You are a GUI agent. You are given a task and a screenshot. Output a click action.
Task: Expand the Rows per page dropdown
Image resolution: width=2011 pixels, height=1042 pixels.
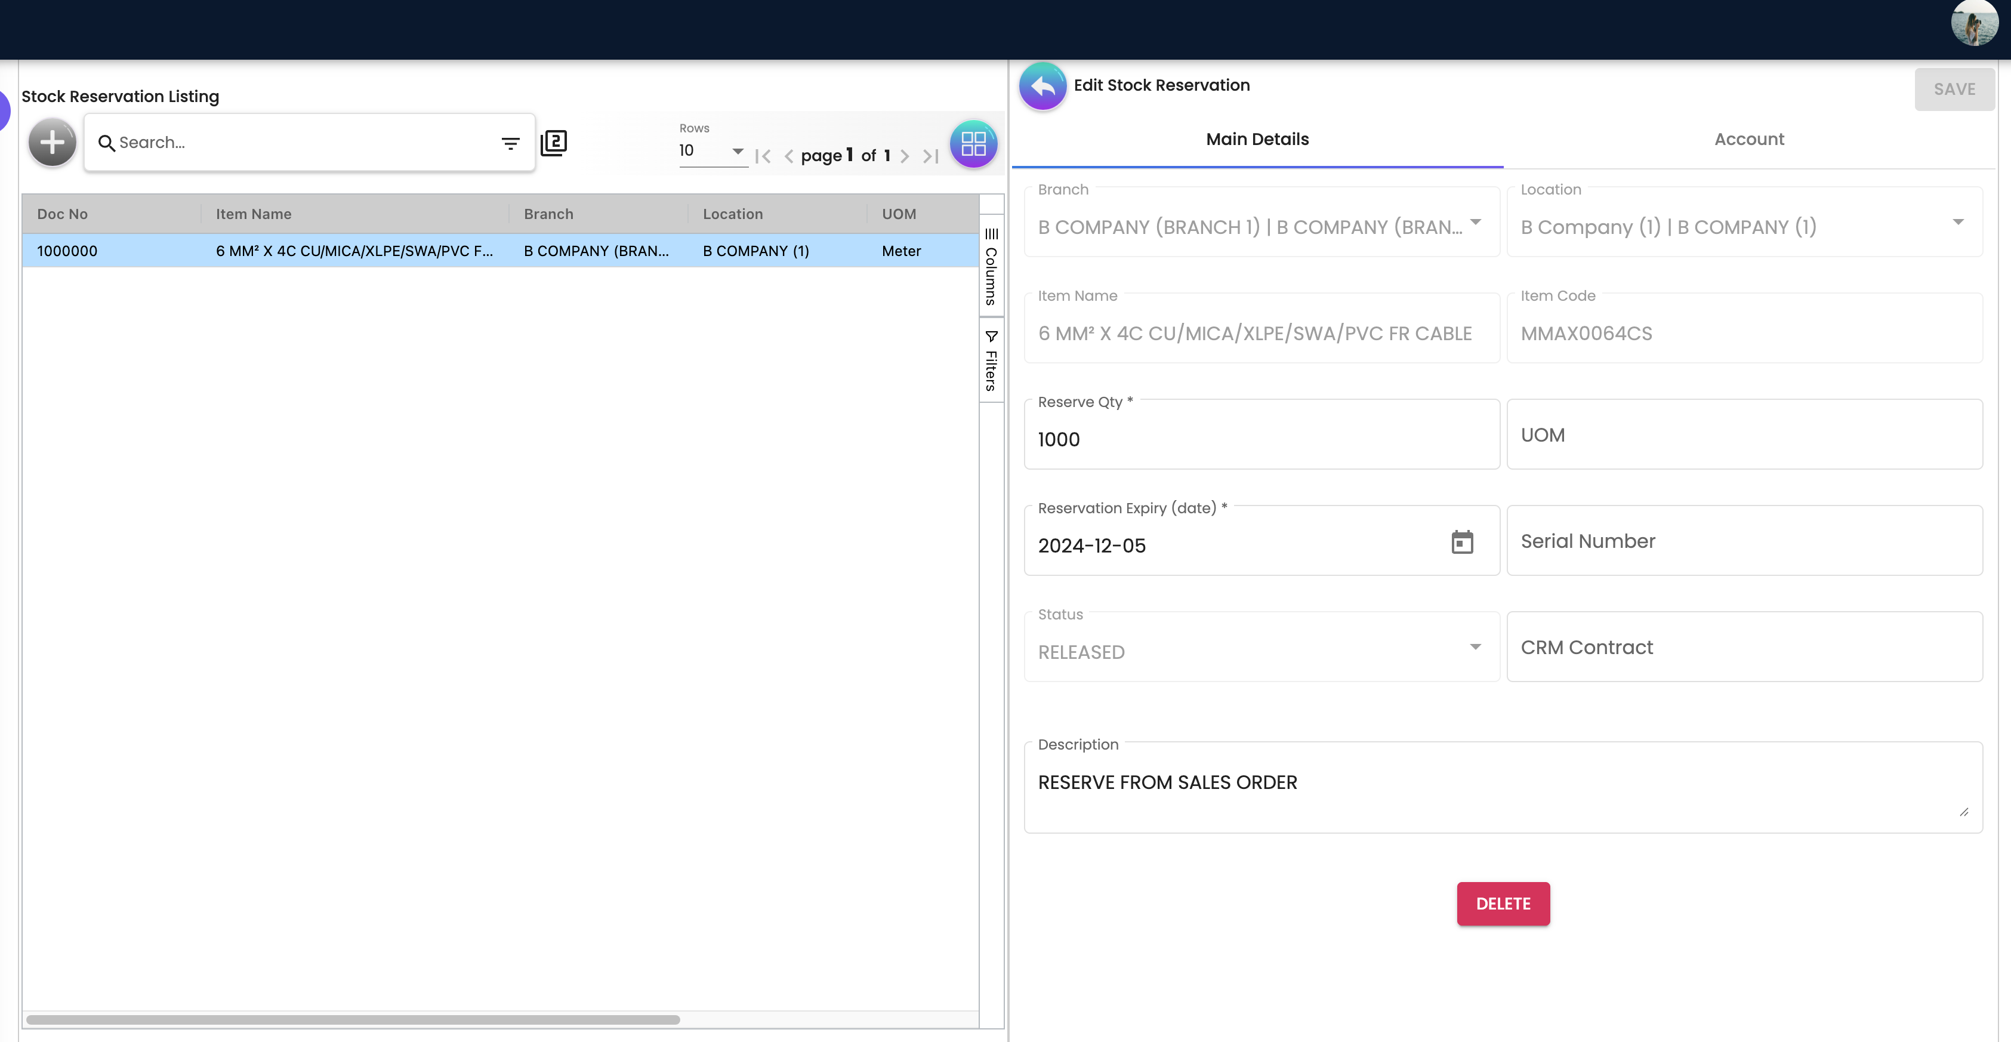coord(713,150)
